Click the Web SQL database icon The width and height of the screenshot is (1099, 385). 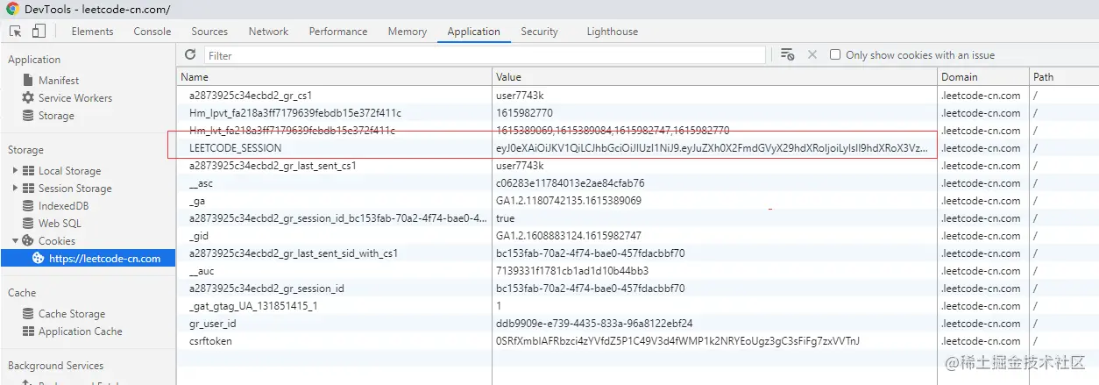(28, 223)
